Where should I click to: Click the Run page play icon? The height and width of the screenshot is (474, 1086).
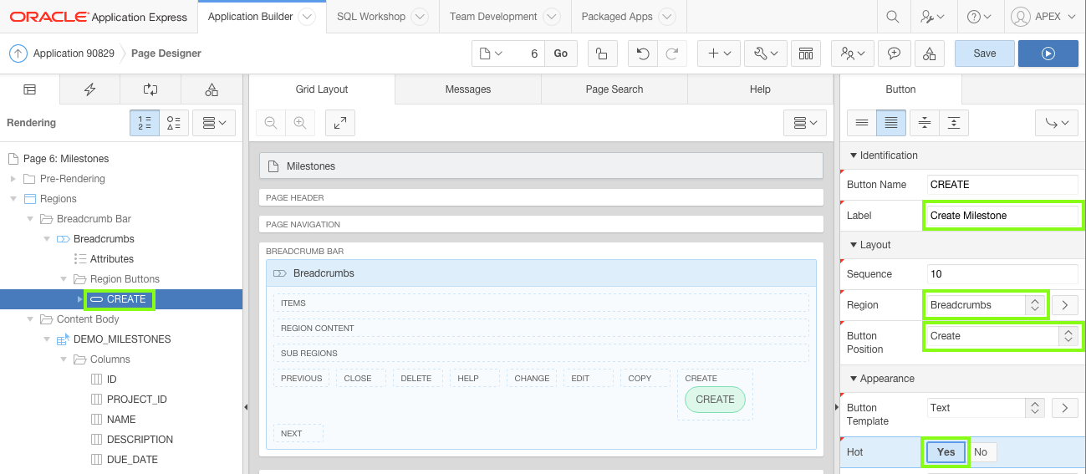(1048, 54)
